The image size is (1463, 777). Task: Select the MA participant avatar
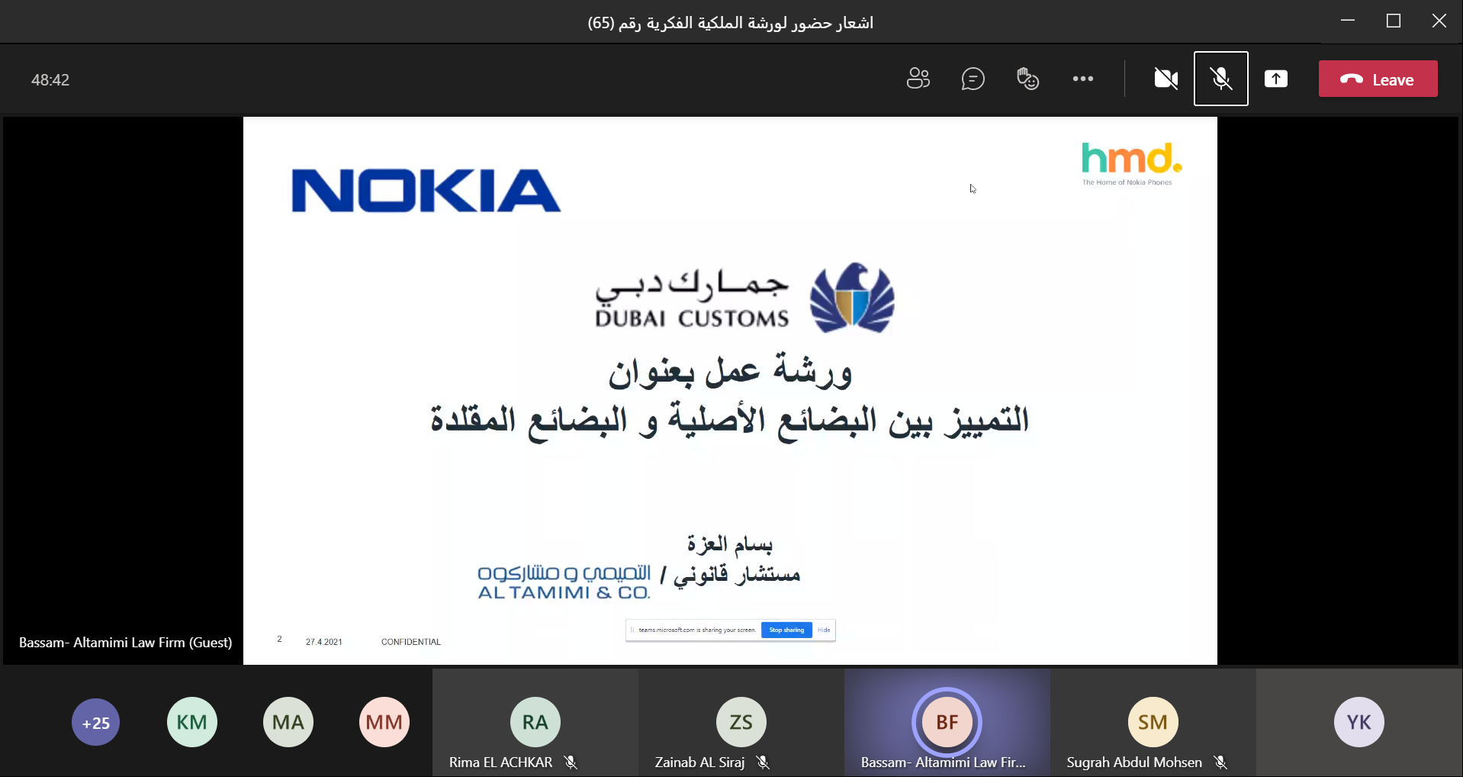[288, 722]
